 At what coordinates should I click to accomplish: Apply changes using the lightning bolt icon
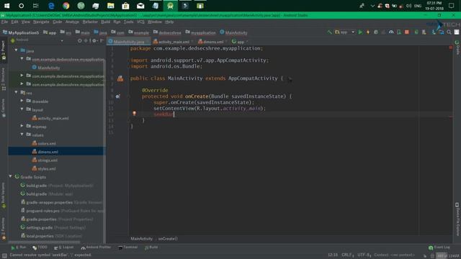pos(368,32)
